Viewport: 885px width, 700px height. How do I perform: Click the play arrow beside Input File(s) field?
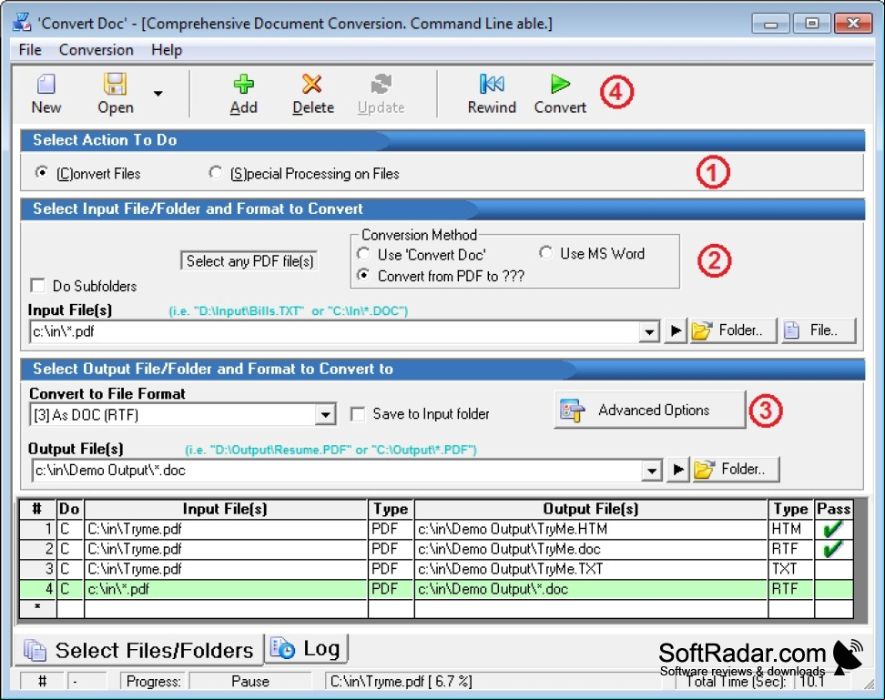[676, 330]
